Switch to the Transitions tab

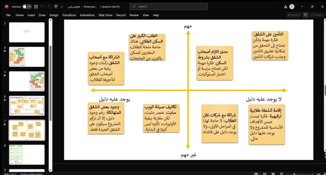tap(69, 15)
